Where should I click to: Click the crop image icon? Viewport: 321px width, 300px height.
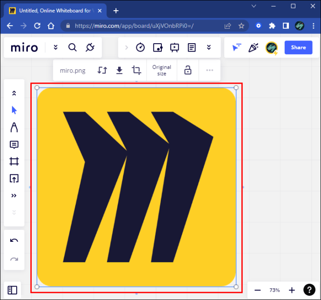coord(136,70)
